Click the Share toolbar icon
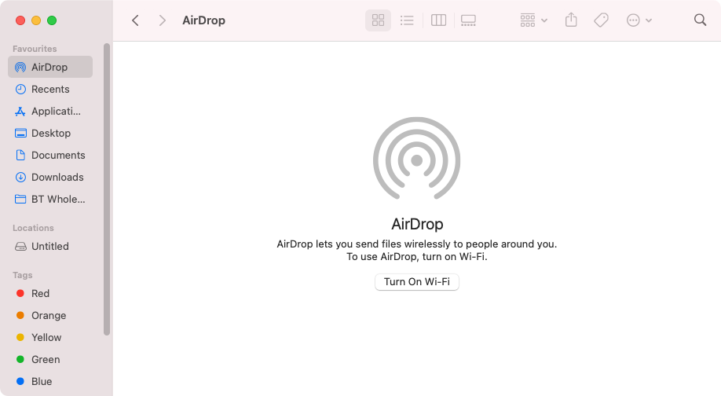This screenshot has width=721, height=396. coord(571,20)
